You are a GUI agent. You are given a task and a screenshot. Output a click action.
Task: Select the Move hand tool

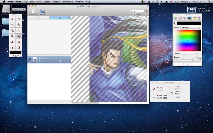point(19,36)
